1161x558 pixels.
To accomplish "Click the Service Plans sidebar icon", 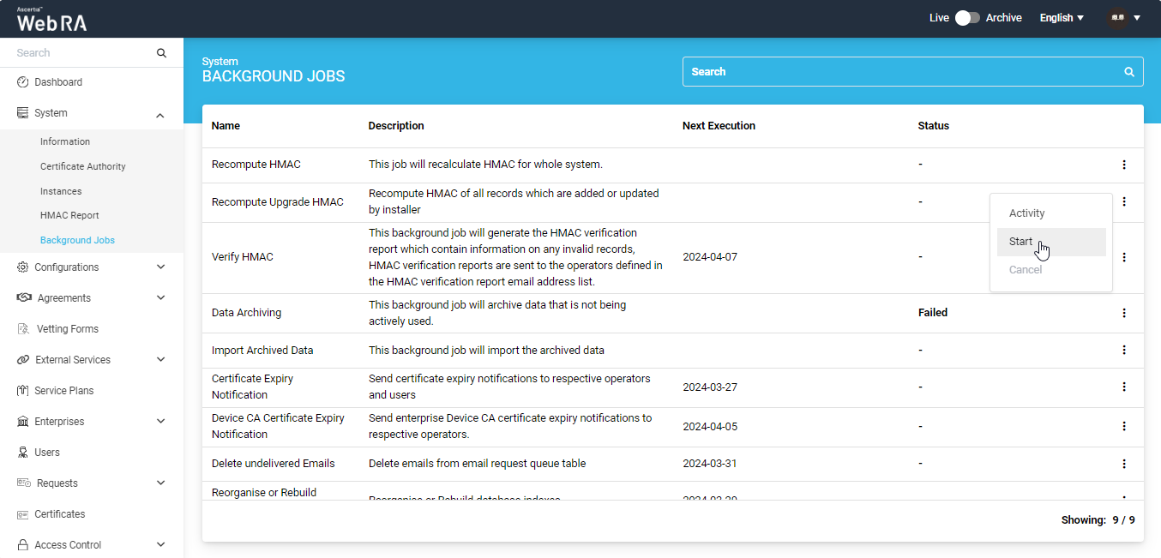I will 23,391.
